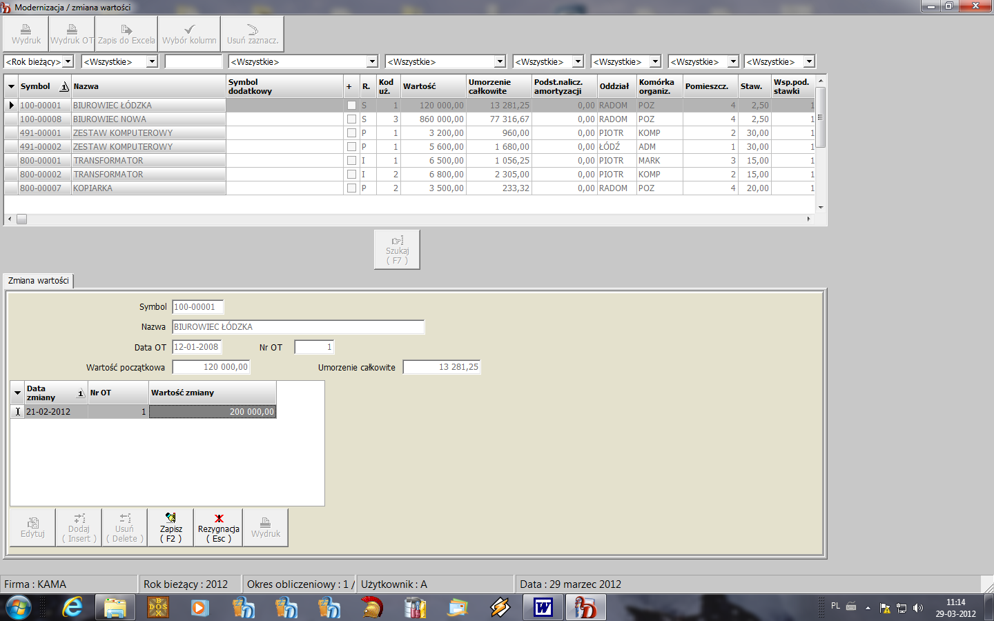
Task: Click the Usuń zaznacz. toolbar button
Action: tap(253, 34)
